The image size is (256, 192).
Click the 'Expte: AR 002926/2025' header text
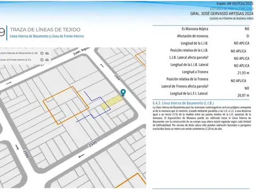[x=235, y=4]
